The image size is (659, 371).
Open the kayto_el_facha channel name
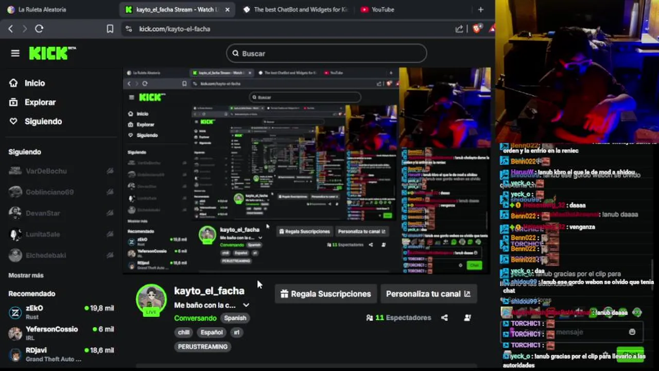tap(209, 291)
